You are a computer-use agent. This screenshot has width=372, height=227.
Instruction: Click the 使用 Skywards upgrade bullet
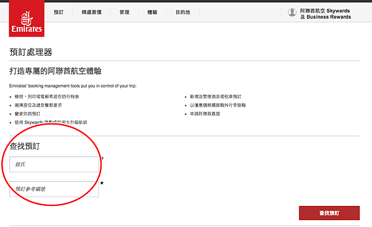pyautogui.click(x=51, y=122)
